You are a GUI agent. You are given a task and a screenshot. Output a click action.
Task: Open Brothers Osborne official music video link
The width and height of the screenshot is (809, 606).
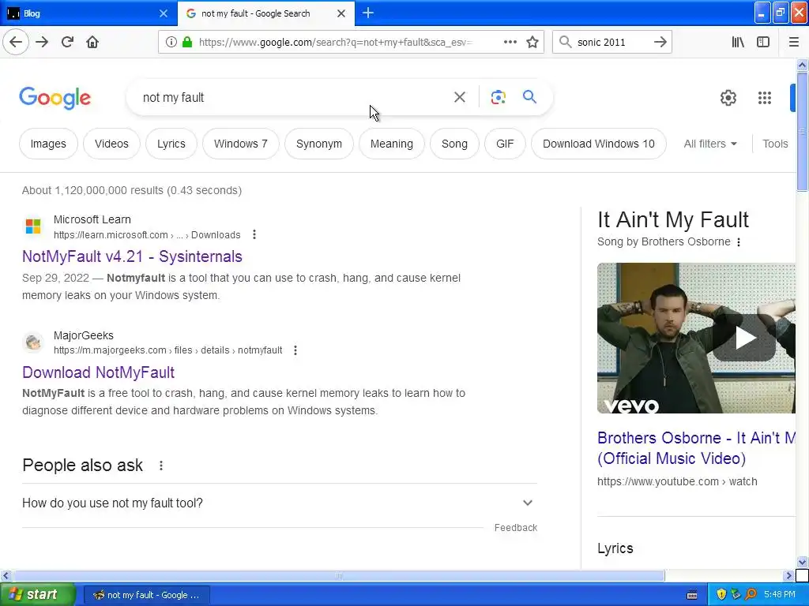coord(696,448)
